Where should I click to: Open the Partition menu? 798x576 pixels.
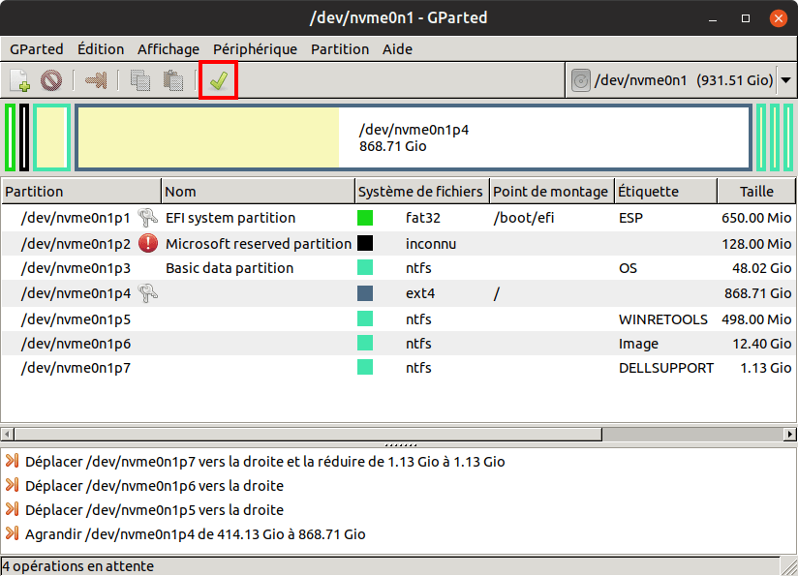click(339, 49)
